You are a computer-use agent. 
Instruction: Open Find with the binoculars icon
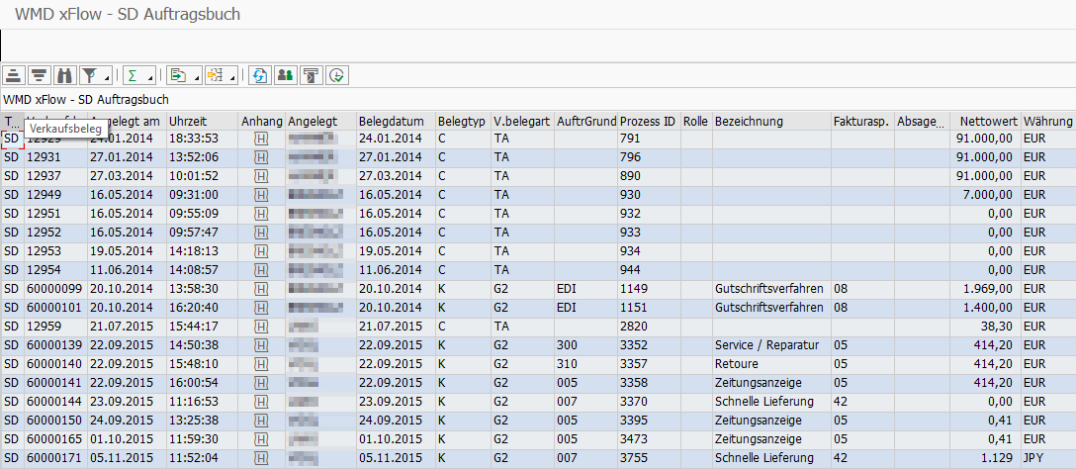pos(65,75)
